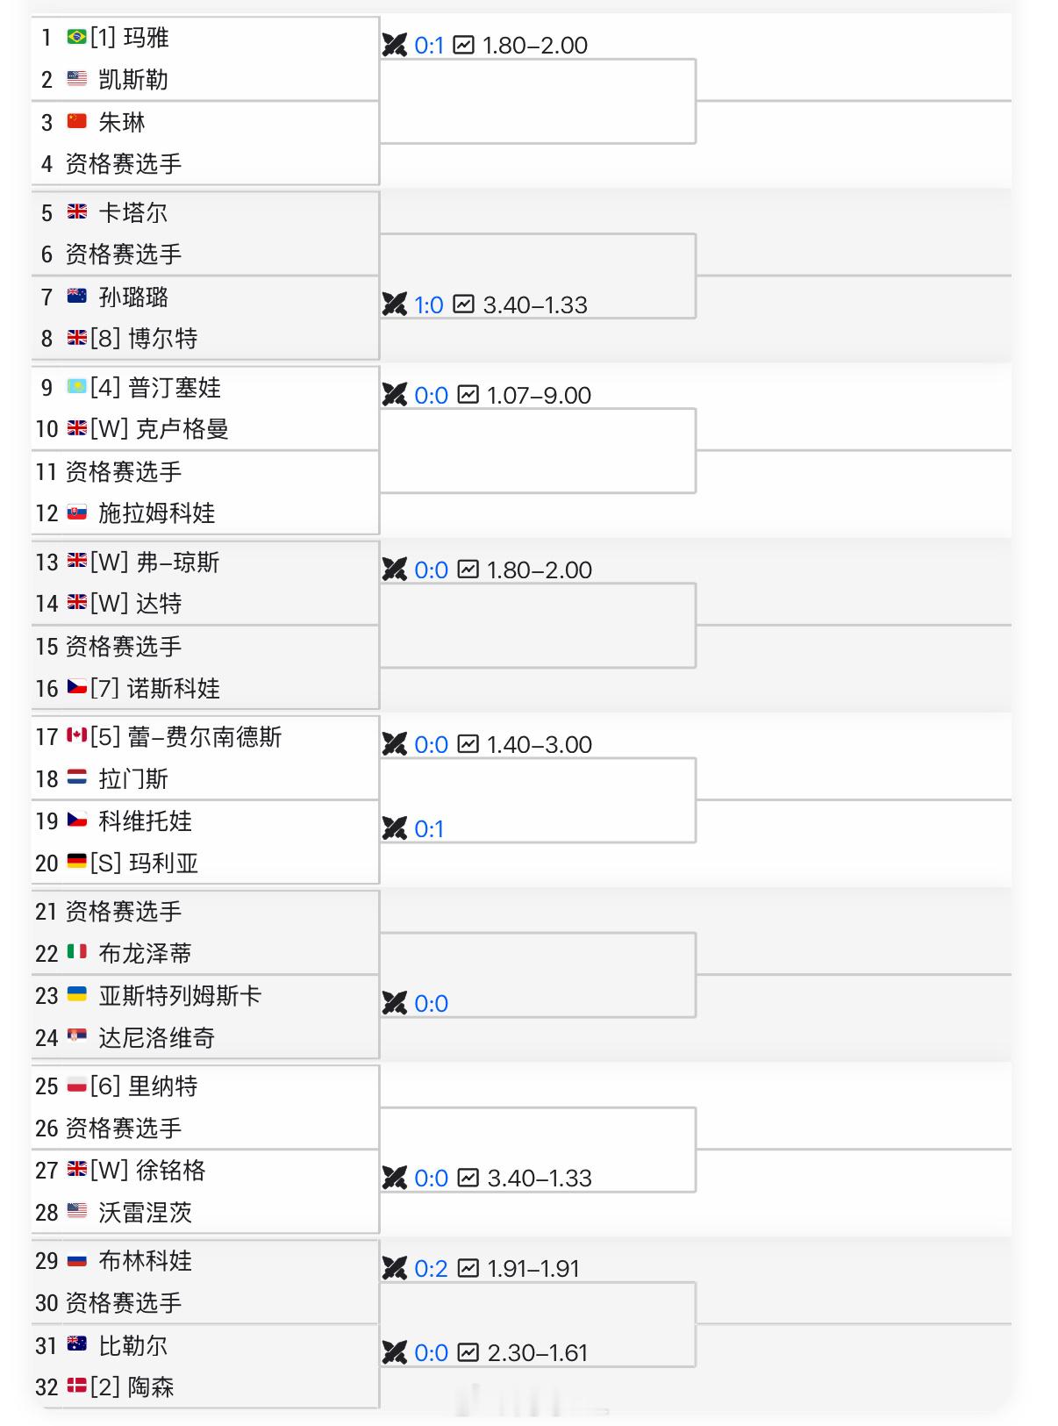Select player [2] 陶森 at bottom of draw
The height and width of the screenshot is (1426, 1058).
point(132,1387)
